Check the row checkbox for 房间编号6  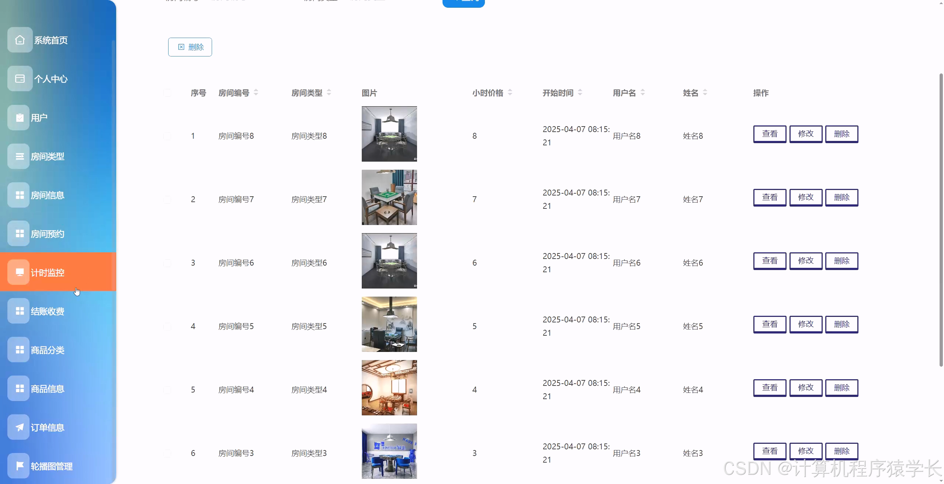tap(168, 262)
